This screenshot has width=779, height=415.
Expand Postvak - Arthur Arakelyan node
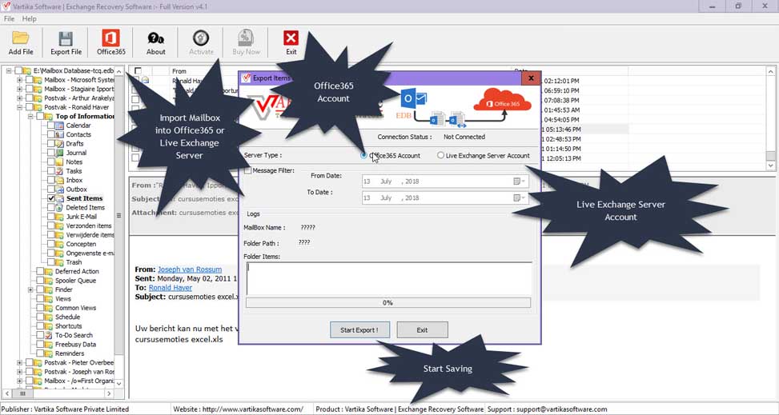20,98
